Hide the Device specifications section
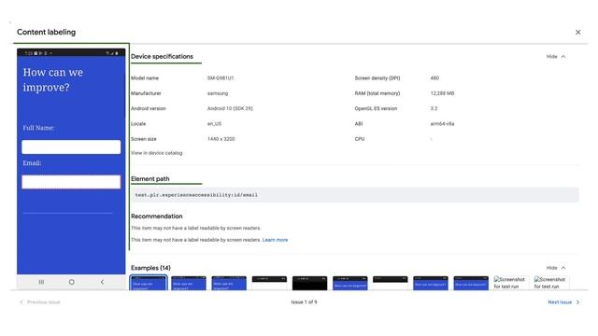Image resolution: width=598 pixels, height=336 pixels. coord(556,56)
